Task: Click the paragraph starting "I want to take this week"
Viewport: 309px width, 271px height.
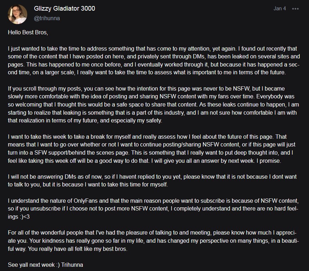Action: click(152, 149)
